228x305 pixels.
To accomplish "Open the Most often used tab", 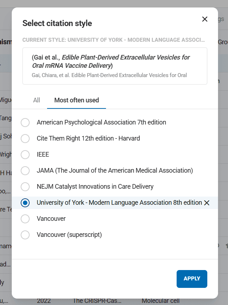I will [x=76, y=100].
